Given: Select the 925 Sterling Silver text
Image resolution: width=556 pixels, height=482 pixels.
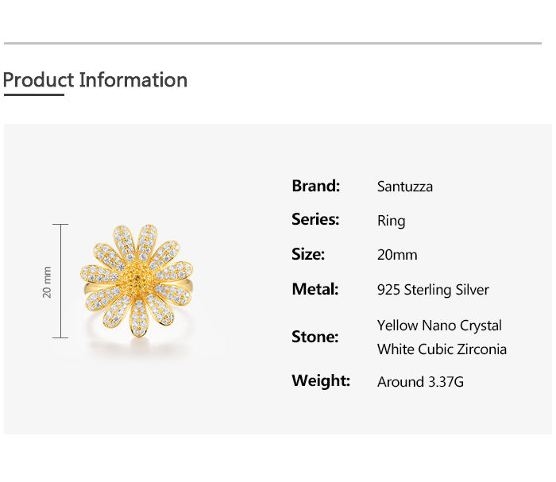Looking at the screenshot, I should tap(433, 290).
